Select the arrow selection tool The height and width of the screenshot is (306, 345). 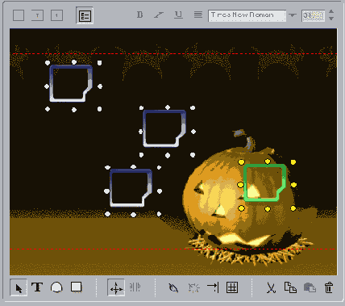[19, 287]
